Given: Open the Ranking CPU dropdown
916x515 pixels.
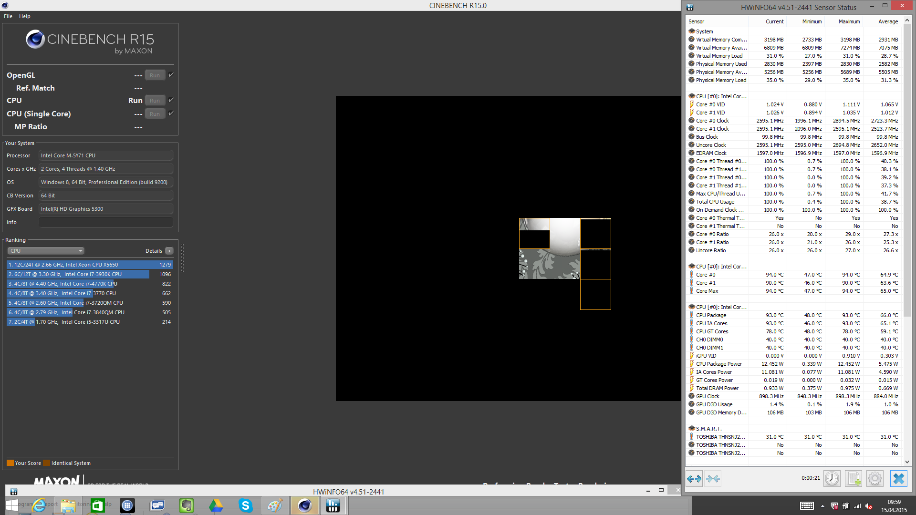Looking at the screenshot, I should [x=46, y=251].
